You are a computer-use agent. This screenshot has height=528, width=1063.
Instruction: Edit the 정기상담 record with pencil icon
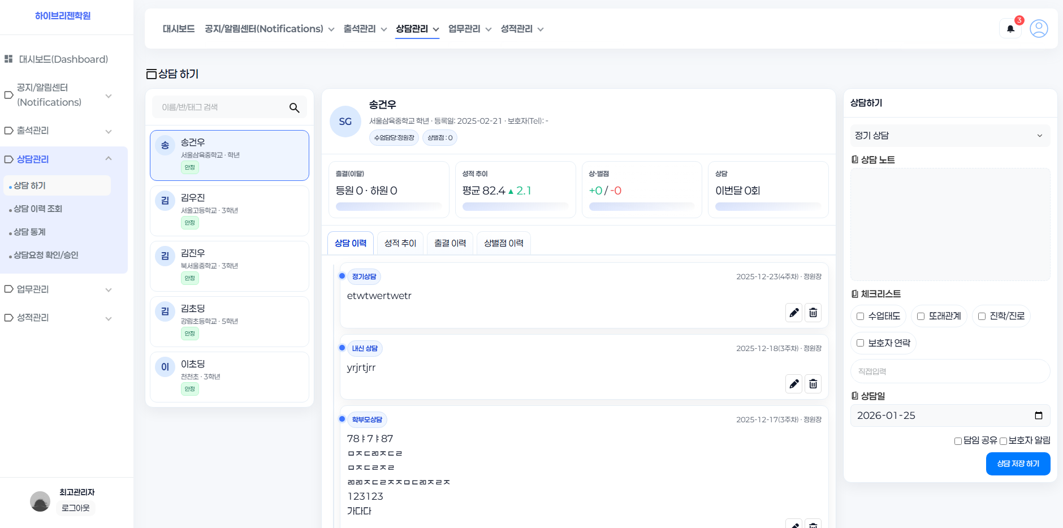pos(794,313)
